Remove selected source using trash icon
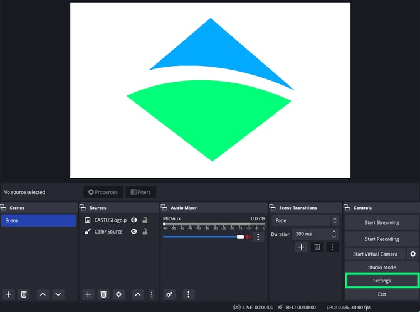Viewport: 420px width, 312px height. point(103,294)
